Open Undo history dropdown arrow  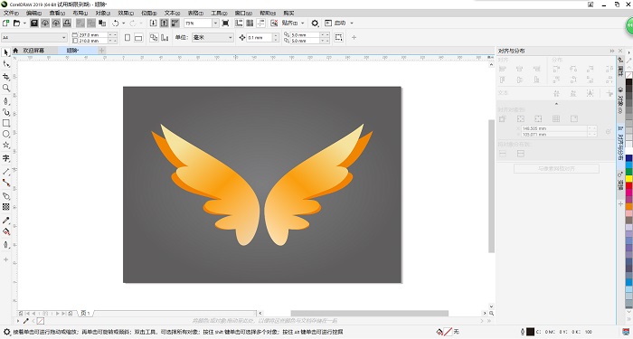coord(124,23)
